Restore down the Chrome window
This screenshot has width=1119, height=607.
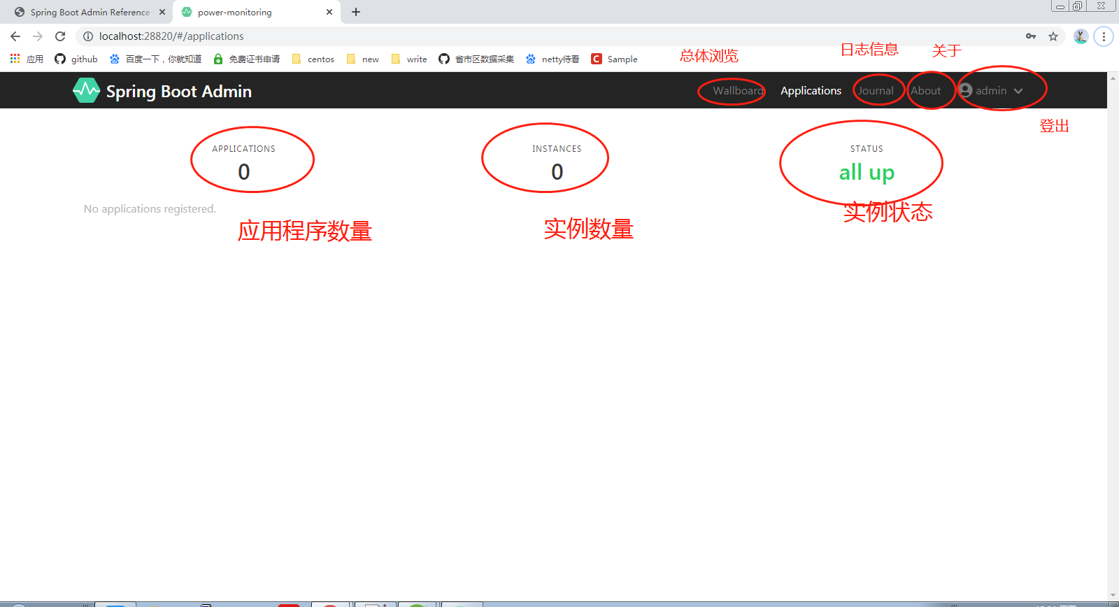tap(1077, 6)
